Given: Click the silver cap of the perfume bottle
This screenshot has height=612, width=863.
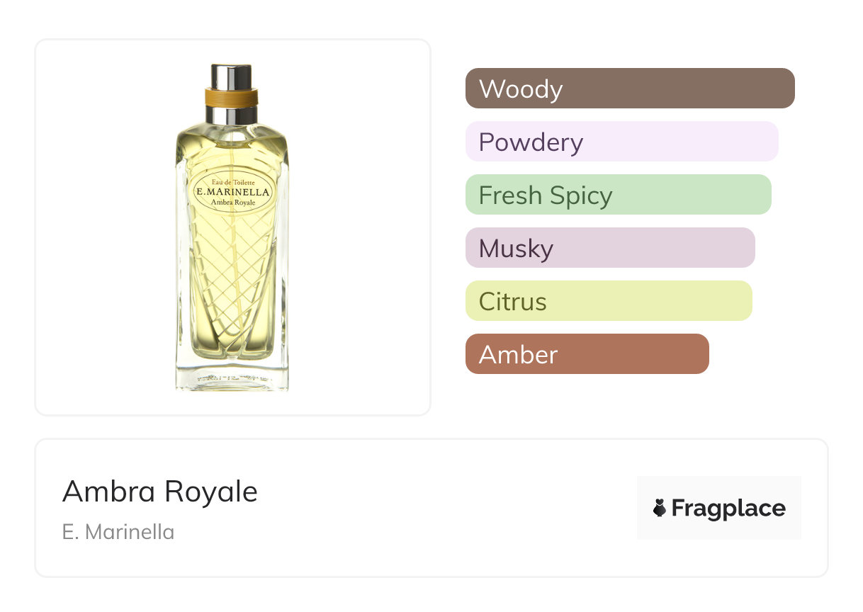Looking at the screenshot, I should click(x=231, y=75).
